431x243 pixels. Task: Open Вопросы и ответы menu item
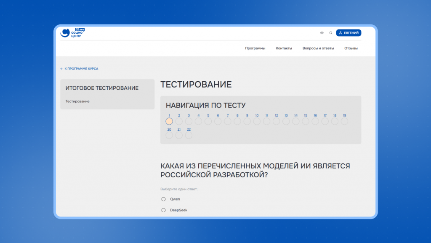point(318,48)
